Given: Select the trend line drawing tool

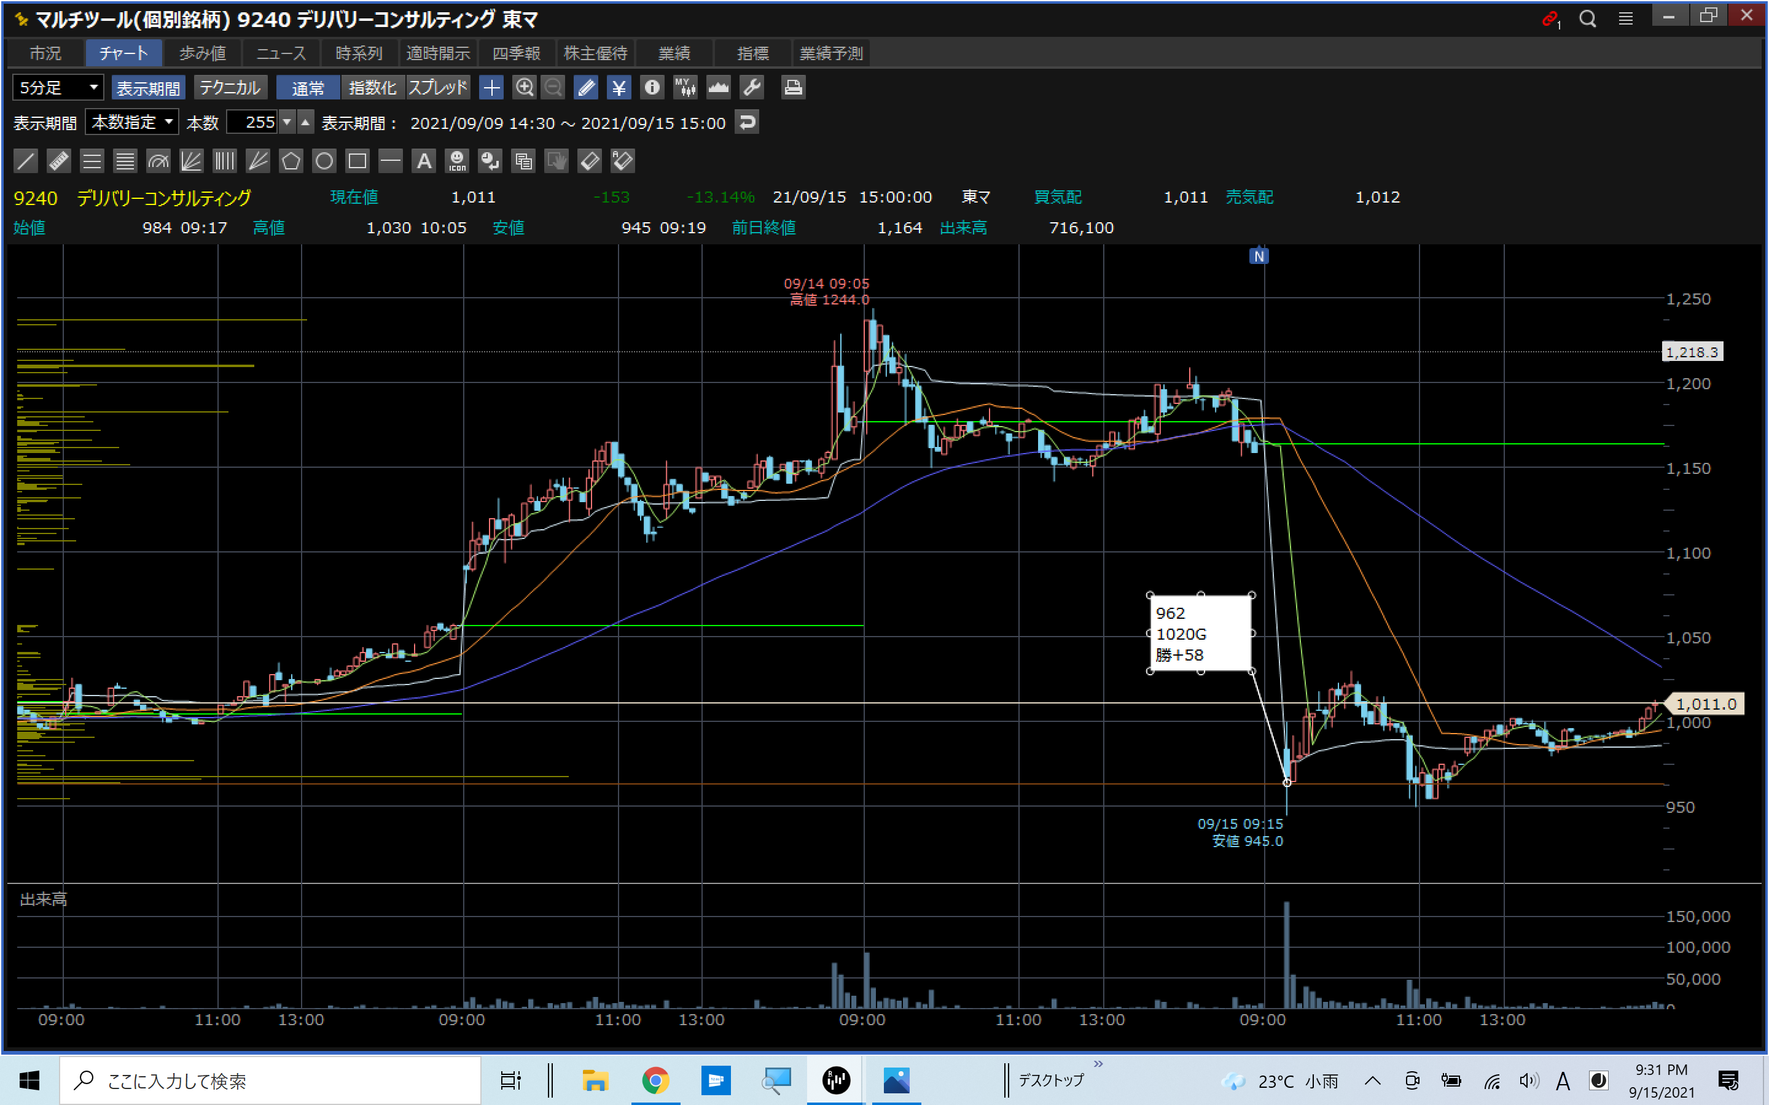Looking at the screenshot, I should pos(26,161).
